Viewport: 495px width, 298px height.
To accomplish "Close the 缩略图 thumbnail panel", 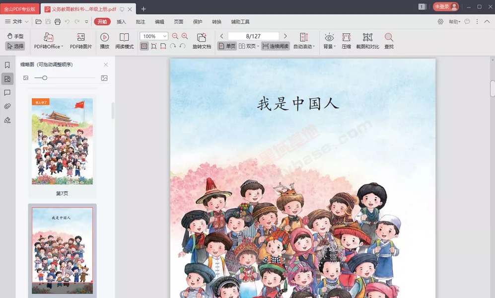I will 106,65.
